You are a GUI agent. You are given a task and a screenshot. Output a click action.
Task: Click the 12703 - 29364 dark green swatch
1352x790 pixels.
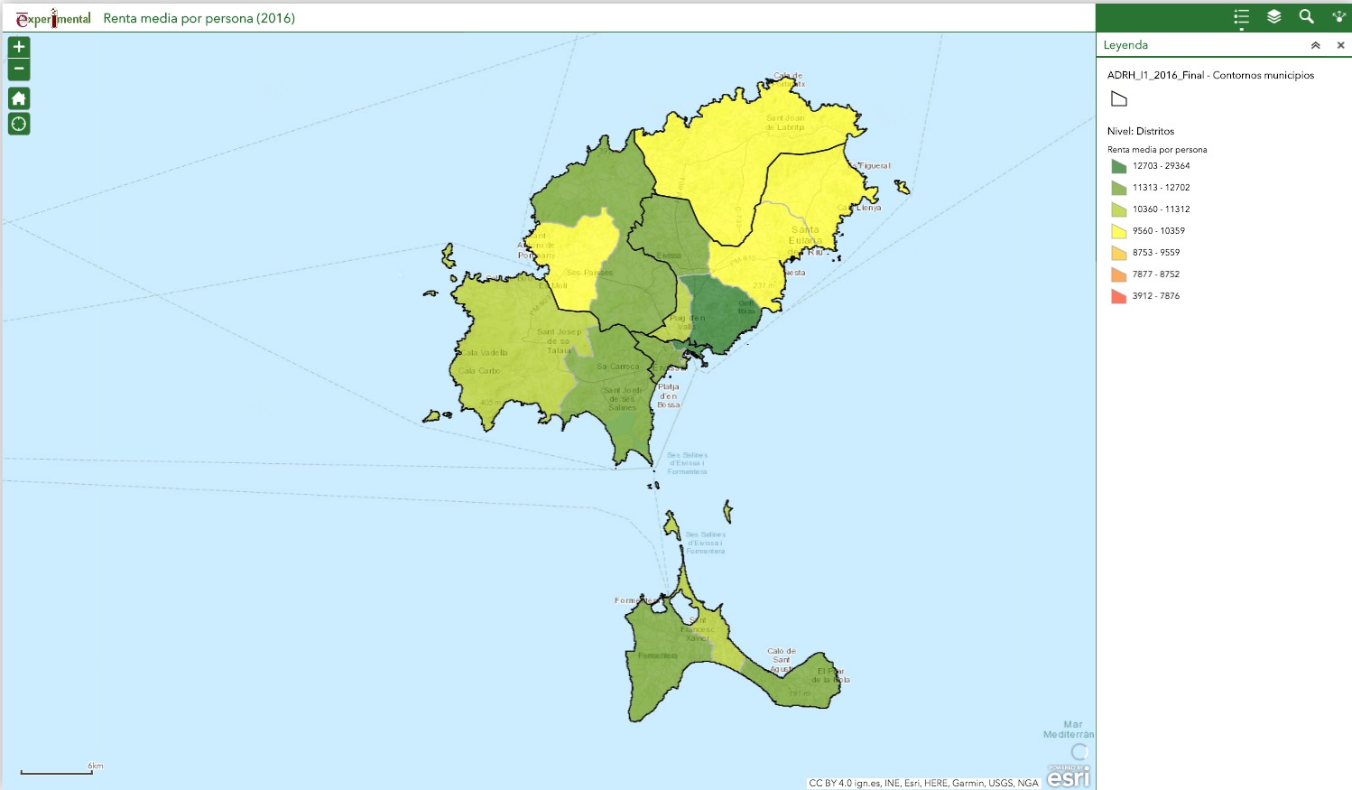click(1119, 166)
